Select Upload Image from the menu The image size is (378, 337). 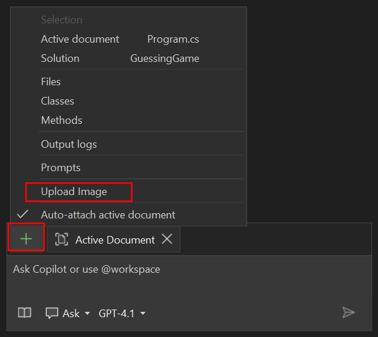[x=74, y=192]
